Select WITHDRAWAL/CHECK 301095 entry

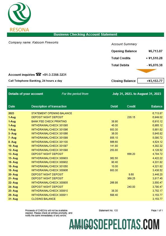coord(49,125)
